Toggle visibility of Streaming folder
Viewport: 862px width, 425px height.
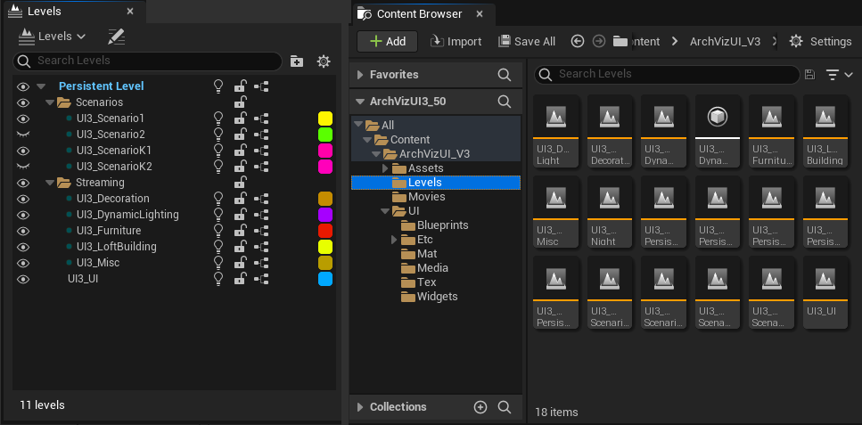[x=23, y=183]
